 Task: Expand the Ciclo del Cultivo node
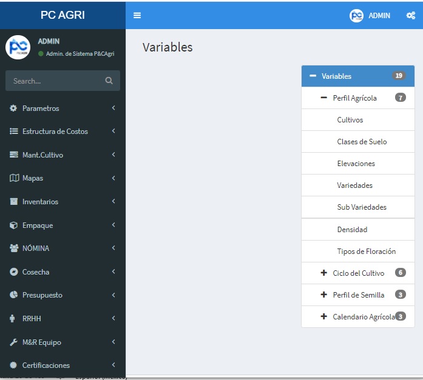(324, 273)
